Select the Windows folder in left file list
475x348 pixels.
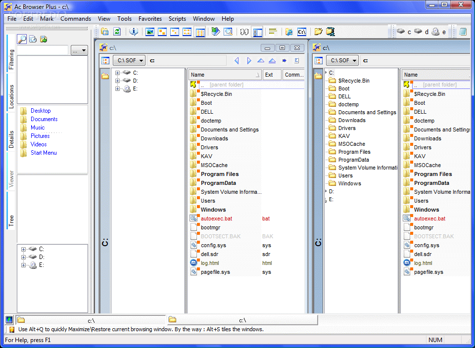[x=213, y=210]
